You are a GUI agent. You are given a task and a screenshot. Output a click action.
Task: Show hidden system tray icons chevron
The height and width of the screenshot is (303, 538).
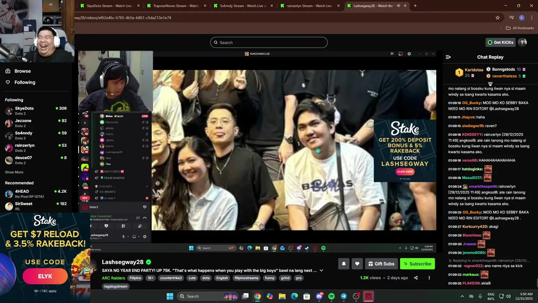click(x=462, y=296)
